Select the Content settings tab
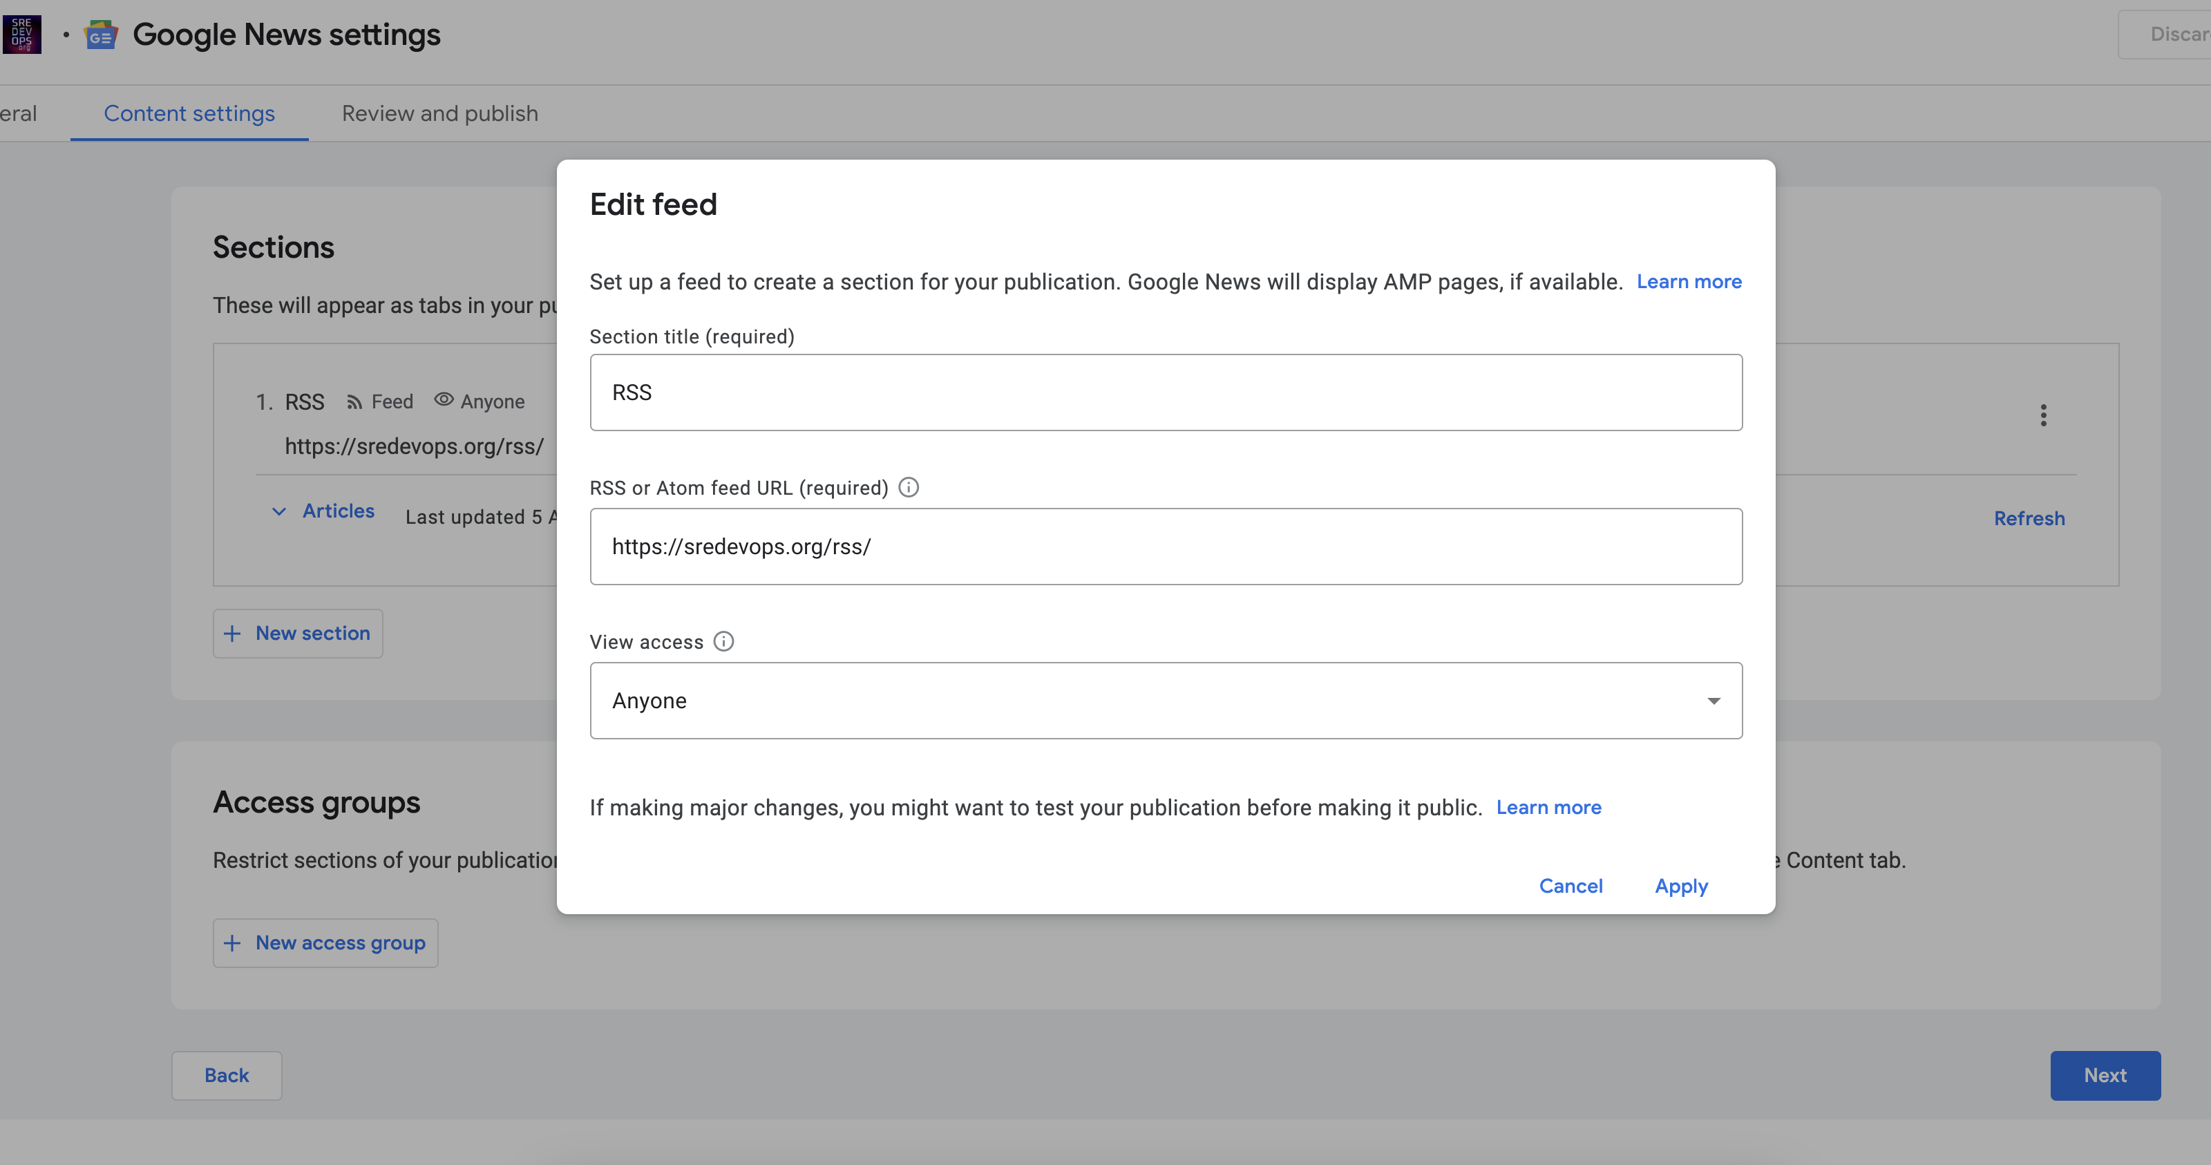Screen dimensions: 2211x1165 189,113
